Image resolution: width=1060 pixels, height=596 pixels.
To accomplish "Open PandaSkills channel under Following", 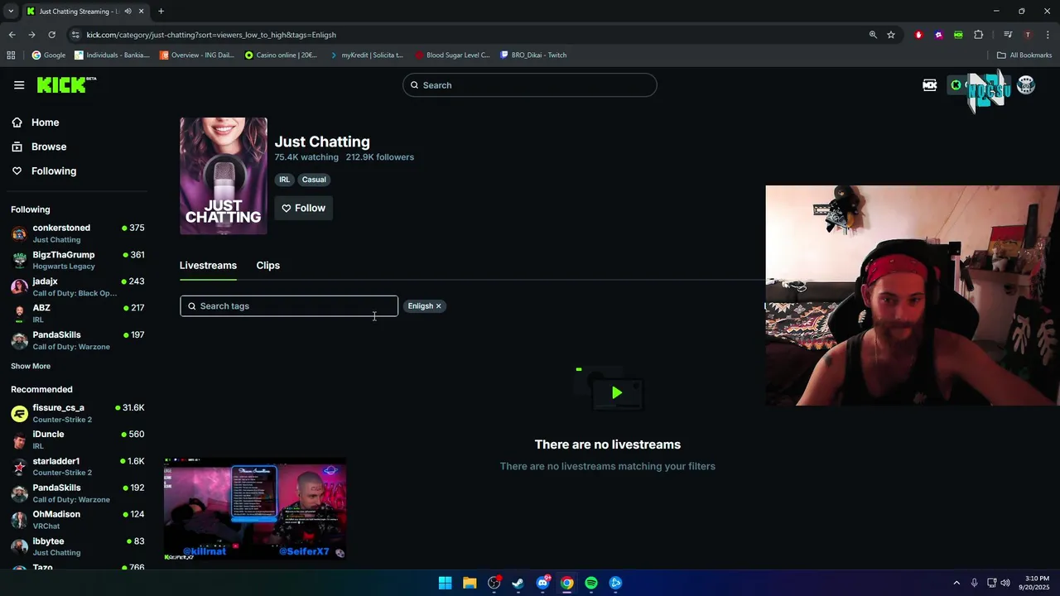I will coord(78,340).
